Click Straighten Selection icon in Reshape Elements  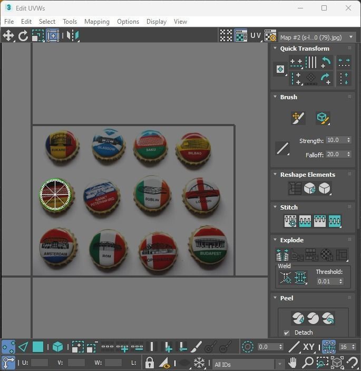coord(295,188)
